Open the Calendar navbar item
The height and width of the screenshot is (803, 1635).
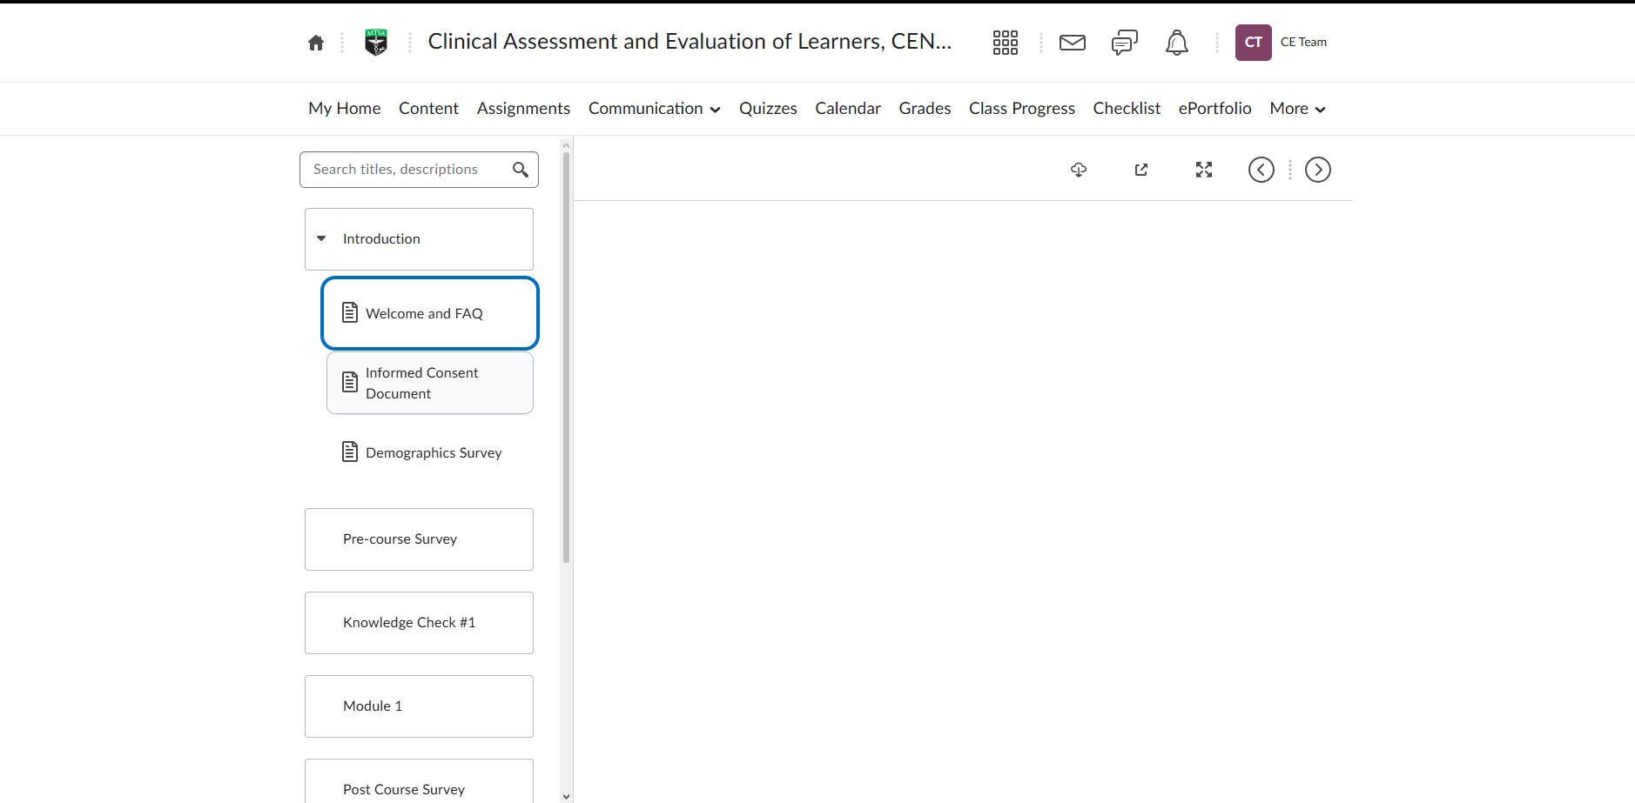click(x=848, y=109)
